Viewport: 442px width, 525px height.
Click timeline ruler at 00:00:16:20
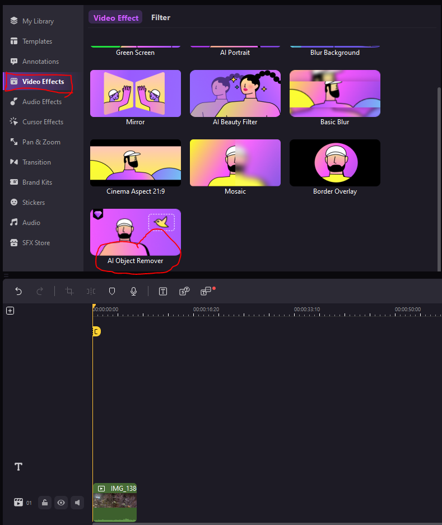pos(206,310)
